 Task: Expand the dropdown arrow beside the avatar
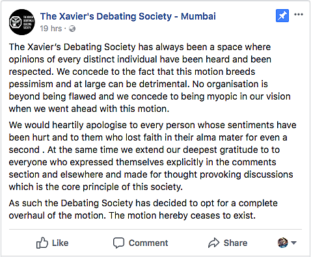click(293, 243)
